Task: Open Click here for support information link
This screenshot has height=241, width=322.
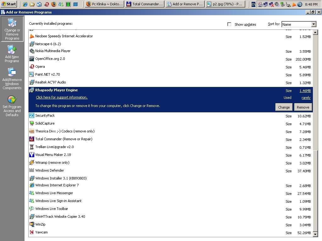Action: pyautogui.click(x=62, y=97)
